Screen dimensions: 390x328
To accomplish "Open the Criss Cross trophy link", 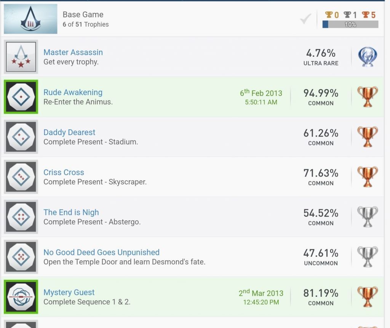I will [64, 172].
